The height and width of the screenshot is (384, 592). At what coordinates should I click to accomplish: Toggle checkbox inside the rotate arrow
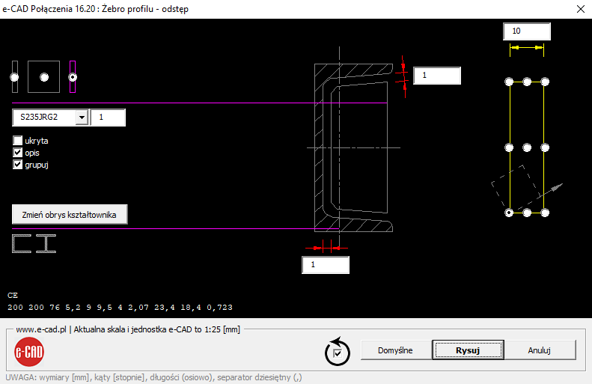click(x=338, y=354)
